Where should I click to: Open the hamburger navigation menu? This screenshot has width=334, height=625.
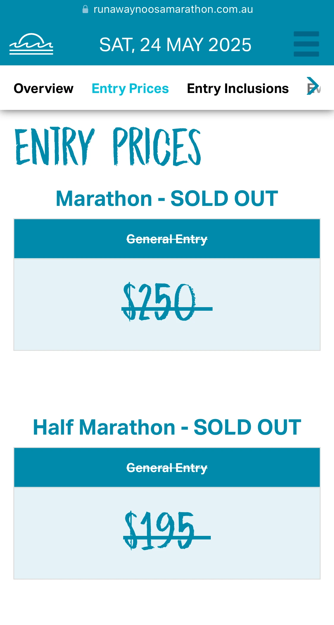(306, 44)
